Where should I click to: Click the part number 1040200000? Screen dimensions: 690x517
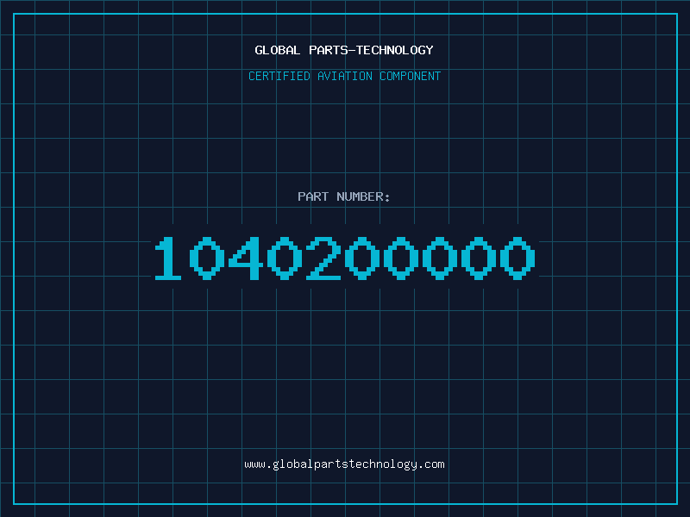[344, 258]
